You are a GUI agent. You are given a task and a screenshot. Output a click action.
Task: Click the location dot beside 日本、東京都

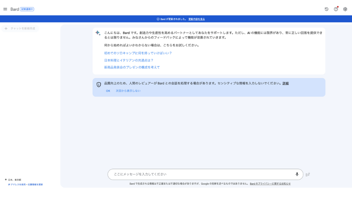[x=6, y=180]
